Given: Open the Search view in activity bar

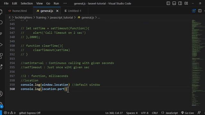Looking at the screenshot, I should coord(1,22).
